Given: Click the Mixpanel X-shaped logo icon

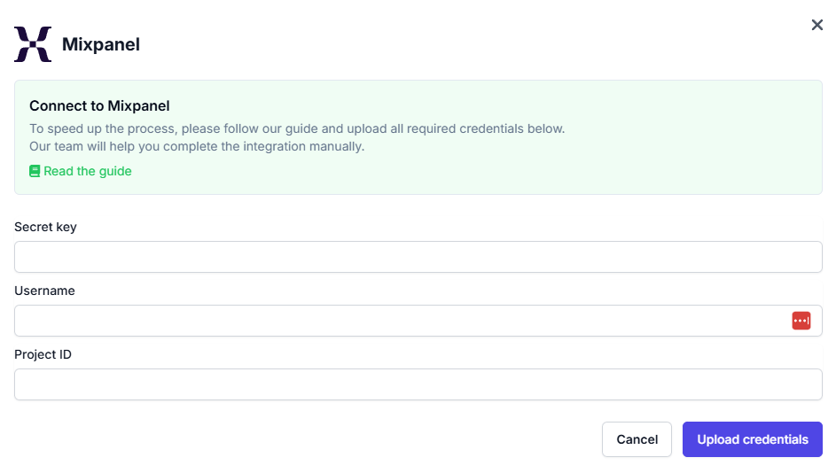Looking at the screenshot, I should 33,44.
